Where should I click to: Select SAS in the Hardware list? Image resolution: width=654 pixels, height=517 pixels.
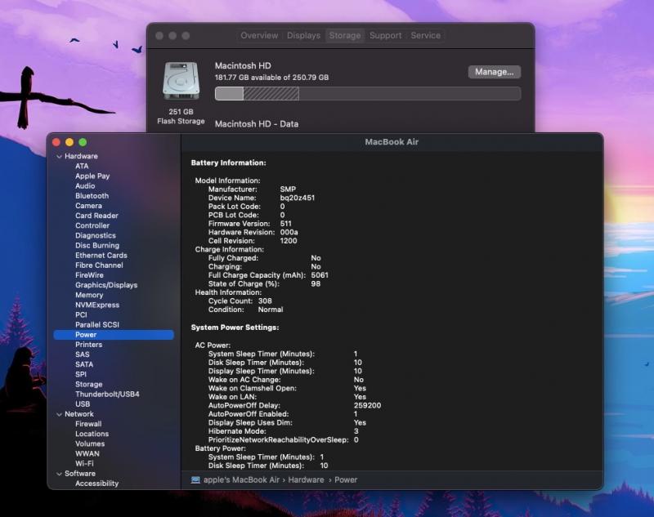point(83,354)
